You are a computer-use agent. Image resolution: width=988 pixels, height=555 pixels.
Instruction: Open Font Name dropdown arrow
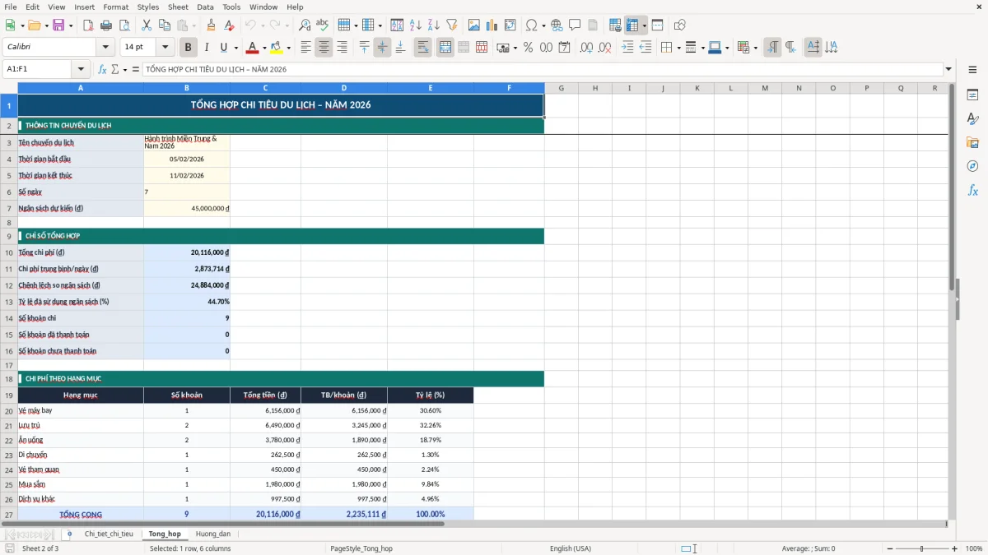click(x=105, y=48)
